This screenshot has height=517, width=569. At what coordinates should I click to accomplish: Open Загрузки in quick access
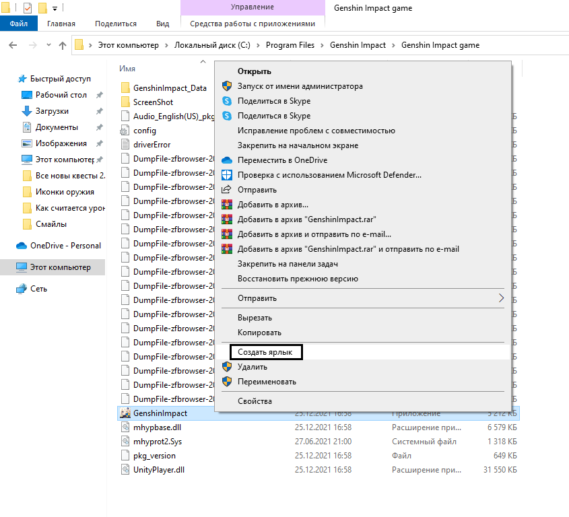click(x=52, y=111)
